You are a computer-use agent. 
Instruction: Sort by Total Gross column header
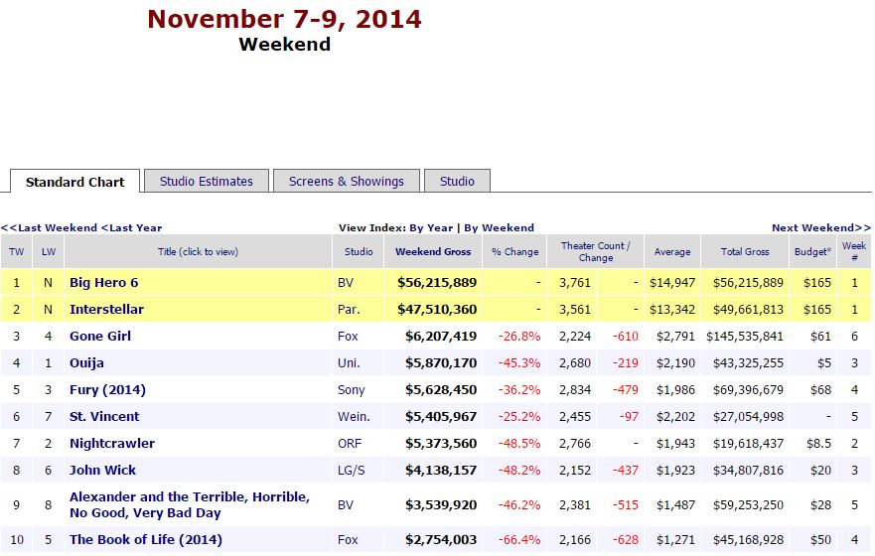coord(745,251)
